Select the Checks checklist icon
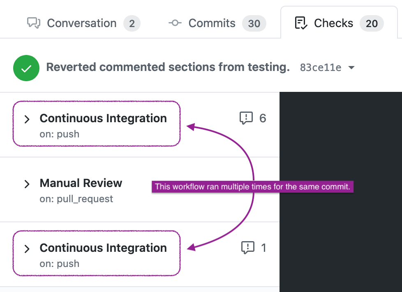Viewport: 402px width, 292px height. point(302,23)
